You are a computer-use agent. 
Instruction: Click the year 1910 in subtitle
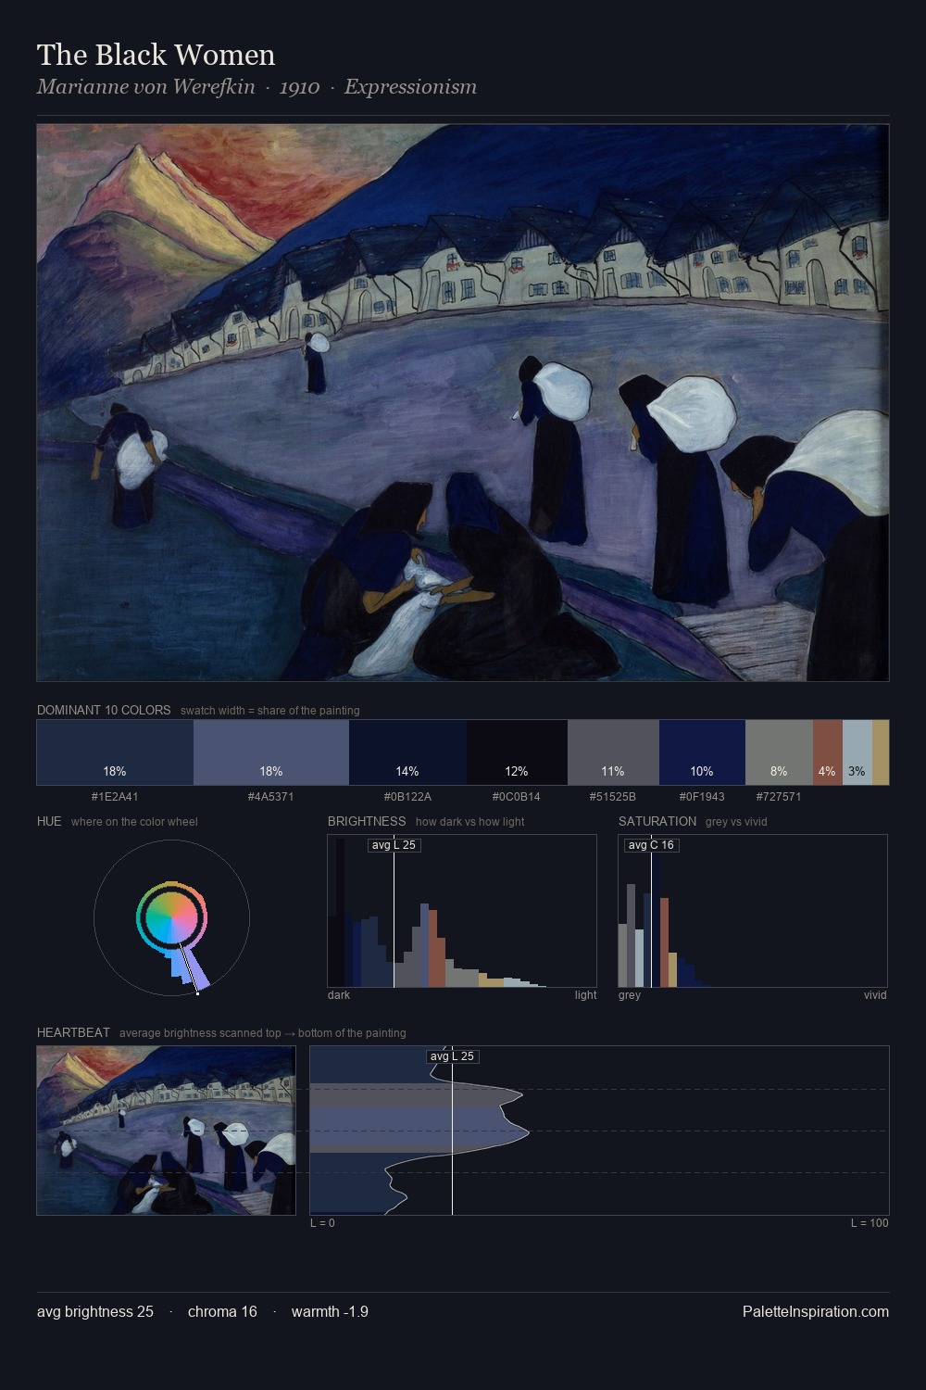[x=299, y=87]
